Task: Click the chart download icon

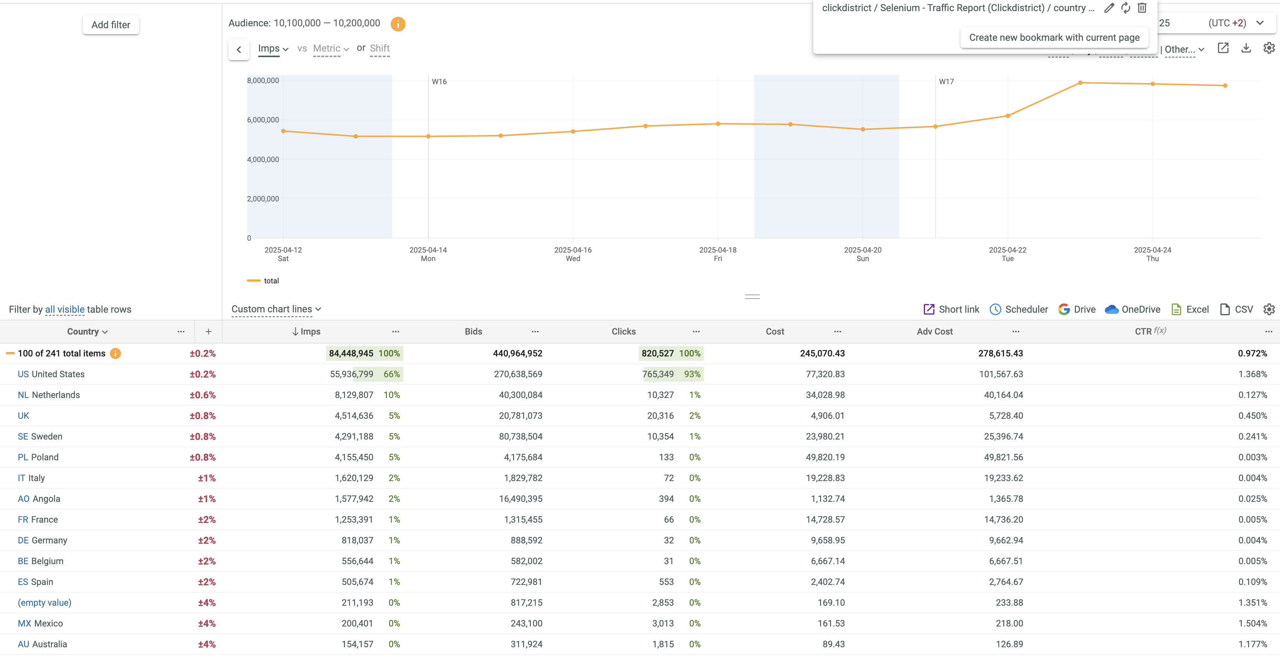Action: pos(1246,48)
